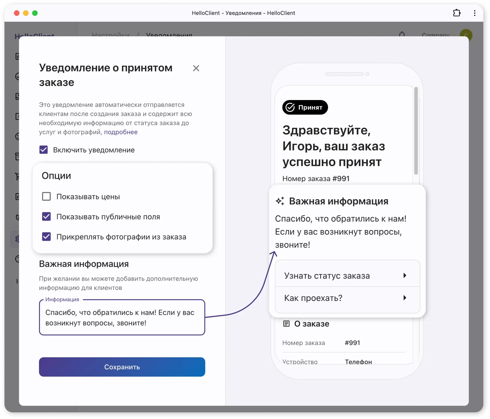Open the подробнее link
Viewport: 490px width, 419px height.
click(x=121, y=132)
